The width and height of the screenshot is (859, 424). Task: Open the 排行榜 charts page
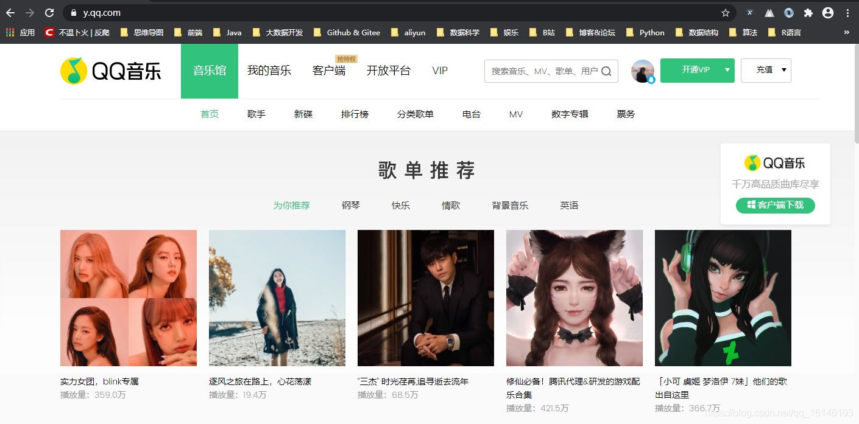[355, 114]
